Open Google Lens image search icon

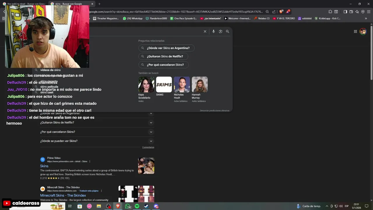220,32
